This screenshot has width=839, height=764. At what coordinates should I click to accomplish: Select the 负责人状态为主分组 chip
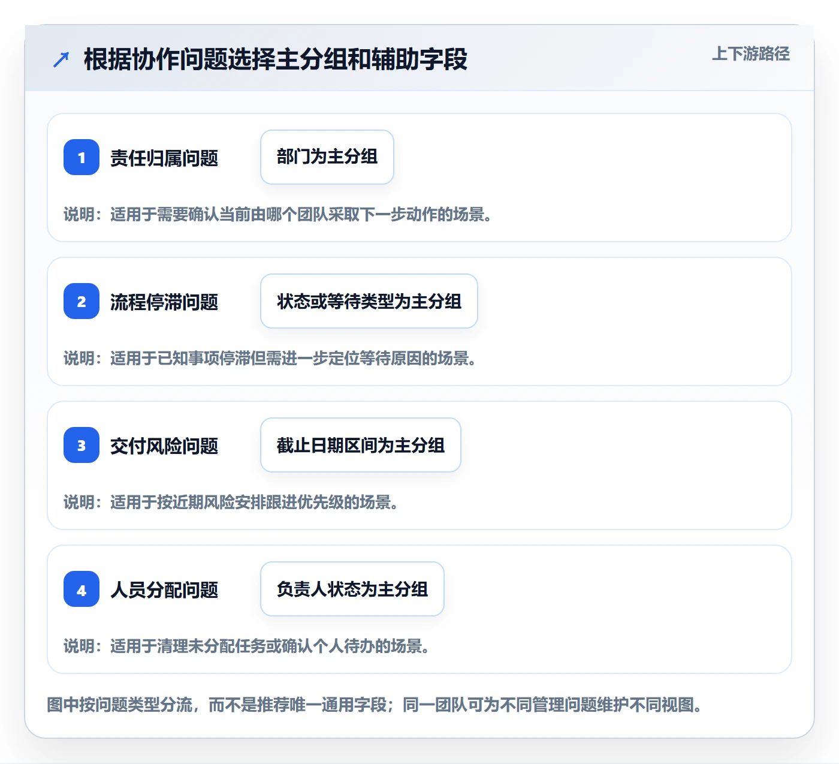352,589
